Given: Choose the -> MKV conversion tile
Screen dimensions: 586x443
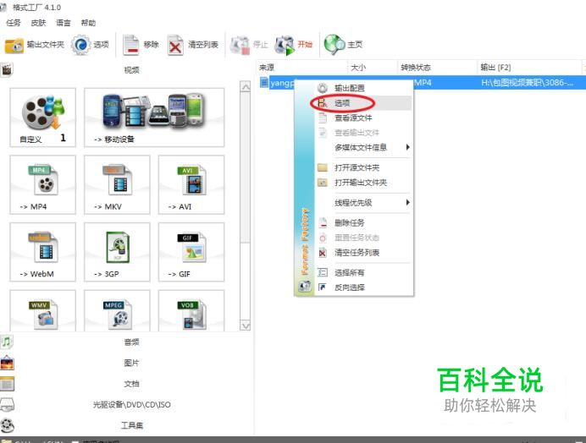Looking at the screenshot, I should coord(117,185).
